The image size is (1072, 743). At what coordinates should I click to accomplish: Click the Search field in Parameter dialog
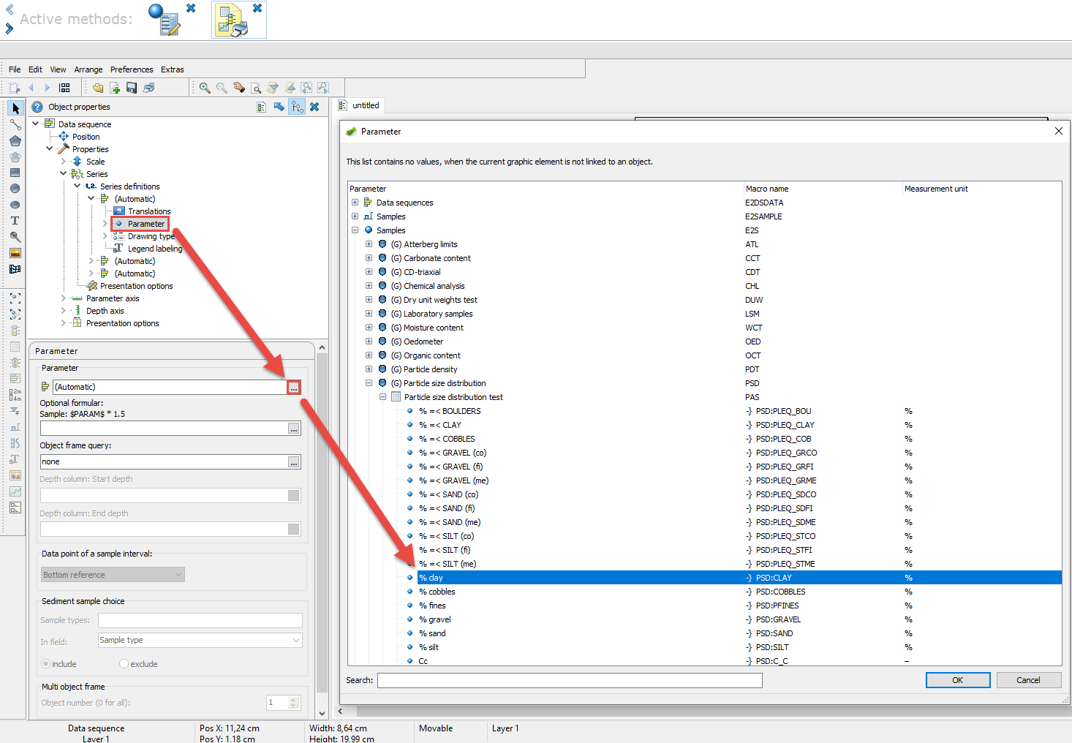tap(570, 680)
